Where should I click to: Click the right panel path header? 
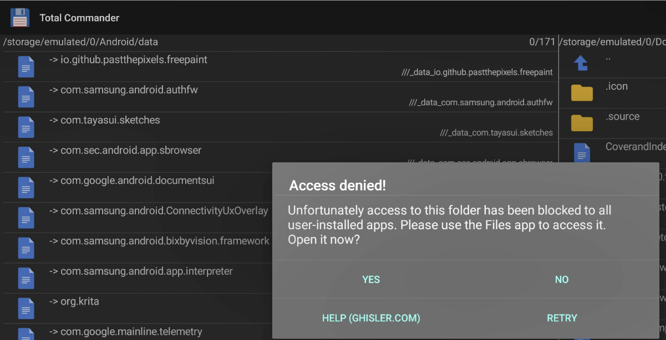(612, 42)
